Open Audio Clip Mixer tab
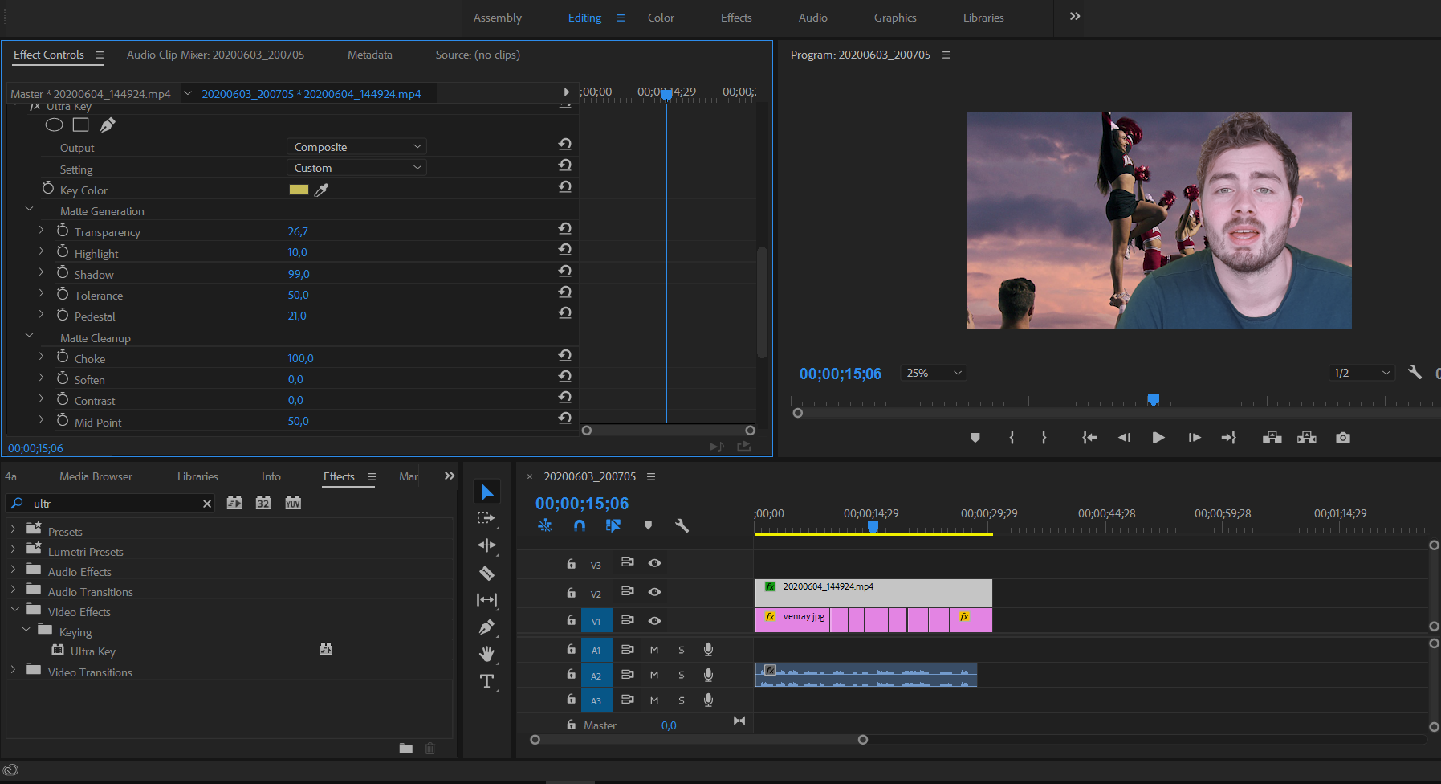The image size is (1441, 784). [215, 55]
